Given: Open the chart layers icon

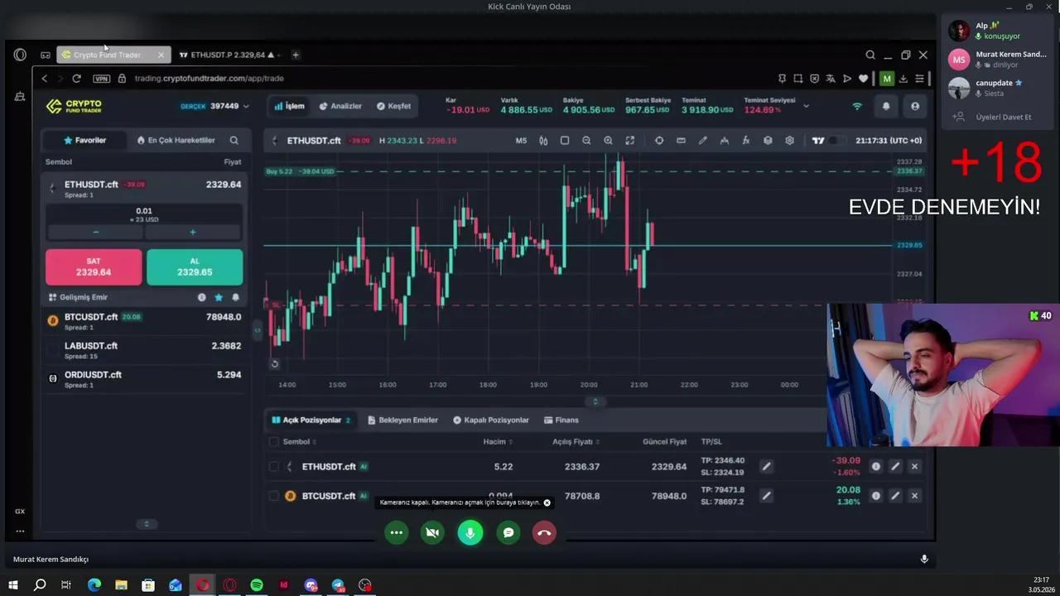Looking at the screenshot, I should click(768, 141).
